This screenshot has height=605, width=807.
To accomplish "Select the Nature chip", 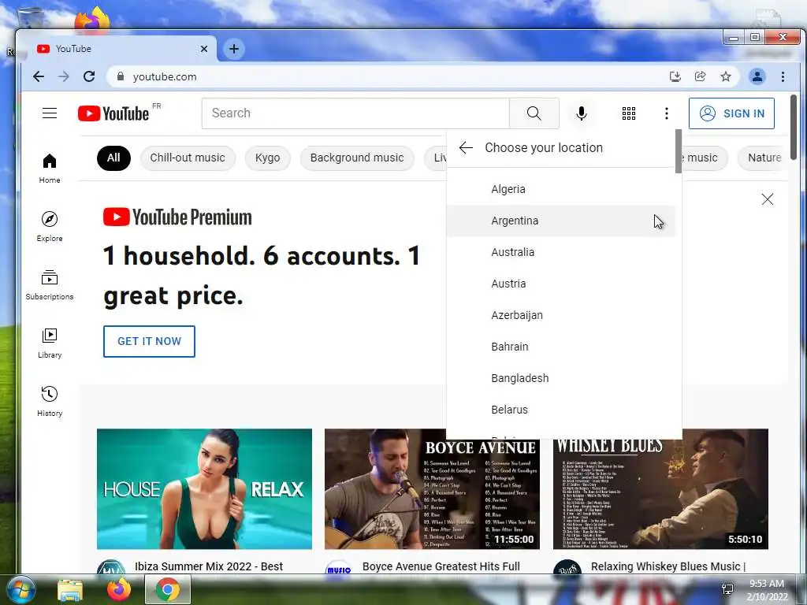I will coord(764,158).
